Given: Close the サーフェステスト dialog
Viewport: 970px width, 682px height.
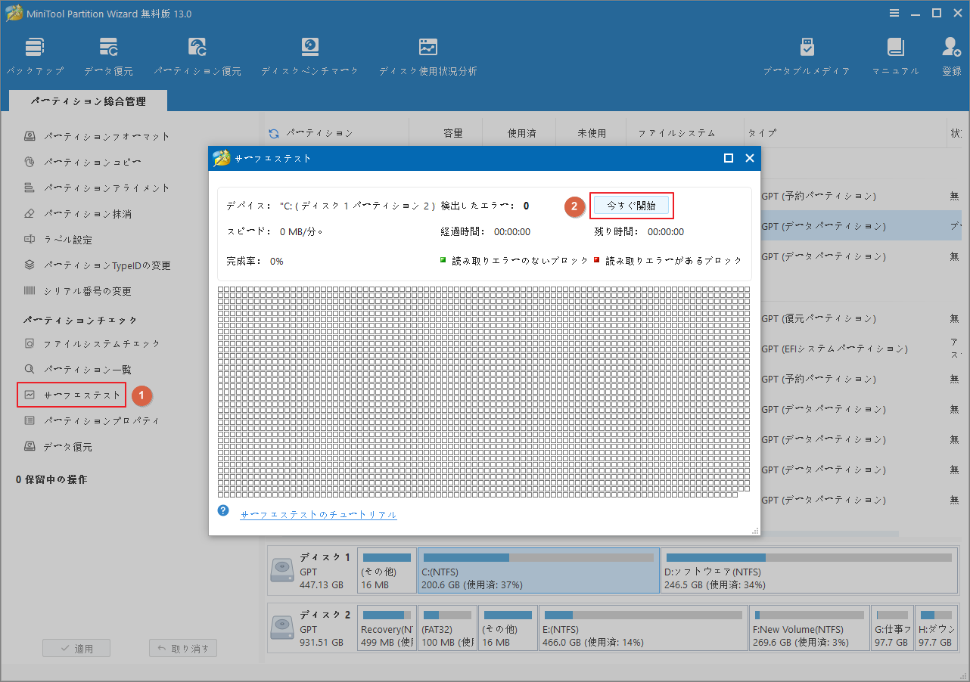Looking at the screenshot, I should coord(750,158).
